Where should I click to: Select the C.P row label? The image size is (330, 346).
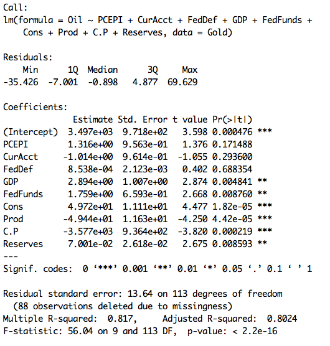point(11,231)
